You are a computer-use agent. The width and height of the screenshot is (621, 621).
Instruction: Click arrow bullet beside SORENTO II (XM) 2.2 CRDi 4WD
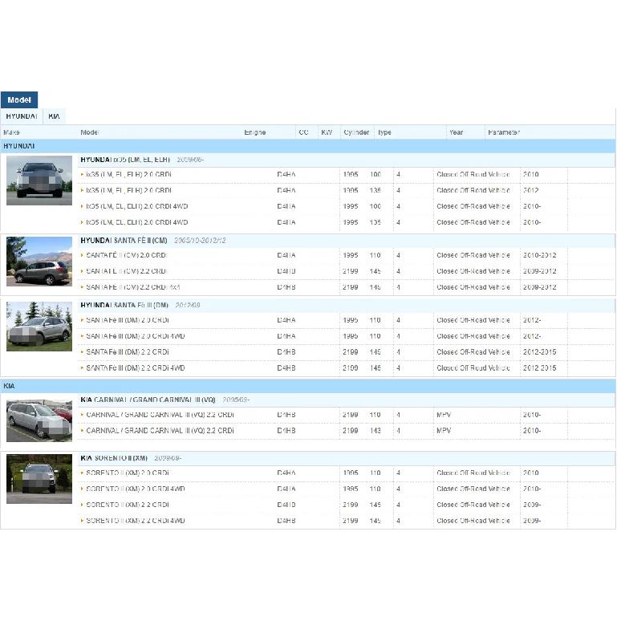pyautogui.click(x=82, y=521)
